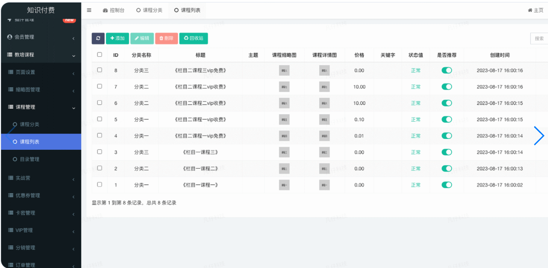
Task: Click the 页面设置 list icon in sidebar
Action: tap(11, 72)
